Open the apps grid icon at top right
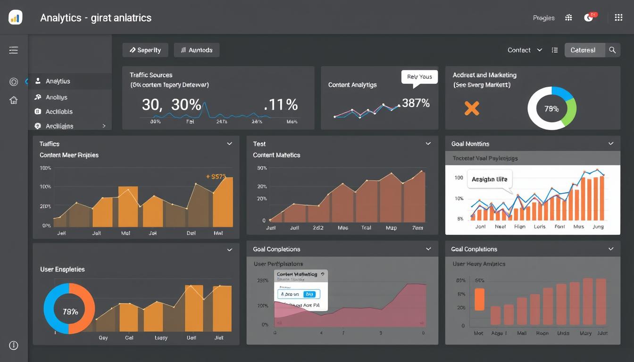Image resolution: width=634 pixels, height=362 pixels. point(618,17)
